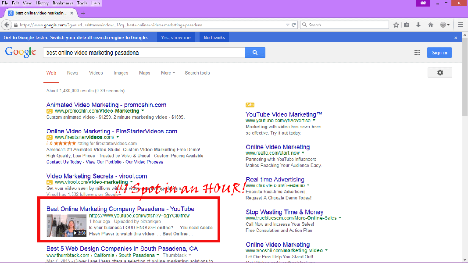Reload the page with the refresh icon
Viewport: 468px width, 263px height.
click(x=294, y=25)
